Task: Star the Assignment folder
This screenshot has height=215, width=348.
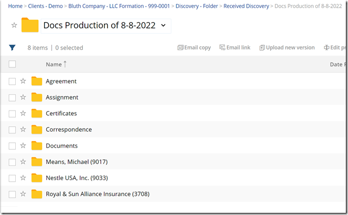Action: click(x=23, y=97)
